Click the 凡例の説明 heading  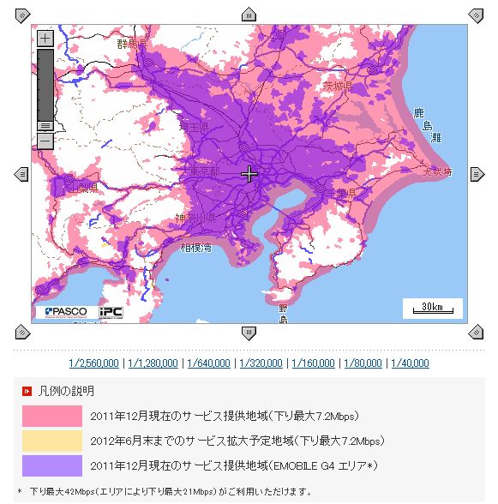coord(66,391)
